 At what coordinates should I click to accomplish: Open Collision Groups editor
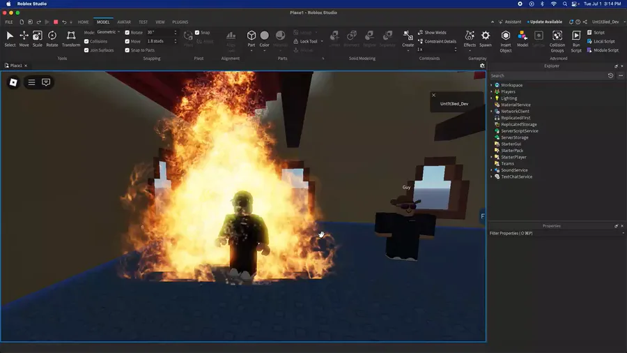coord(557,41)
